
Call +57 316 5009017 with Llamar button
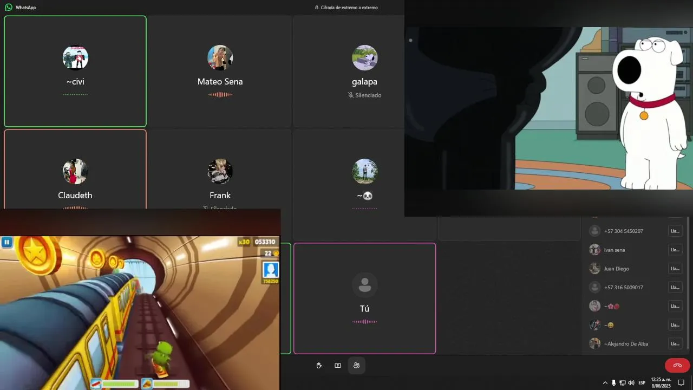[675, 287]
